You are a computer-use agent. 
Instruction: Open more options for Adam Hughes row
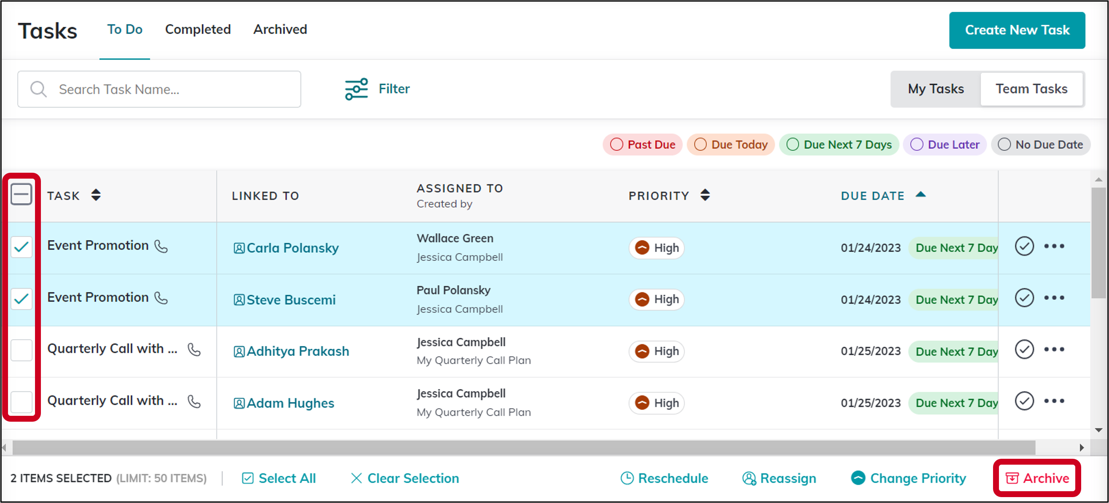pos(1054,401)
